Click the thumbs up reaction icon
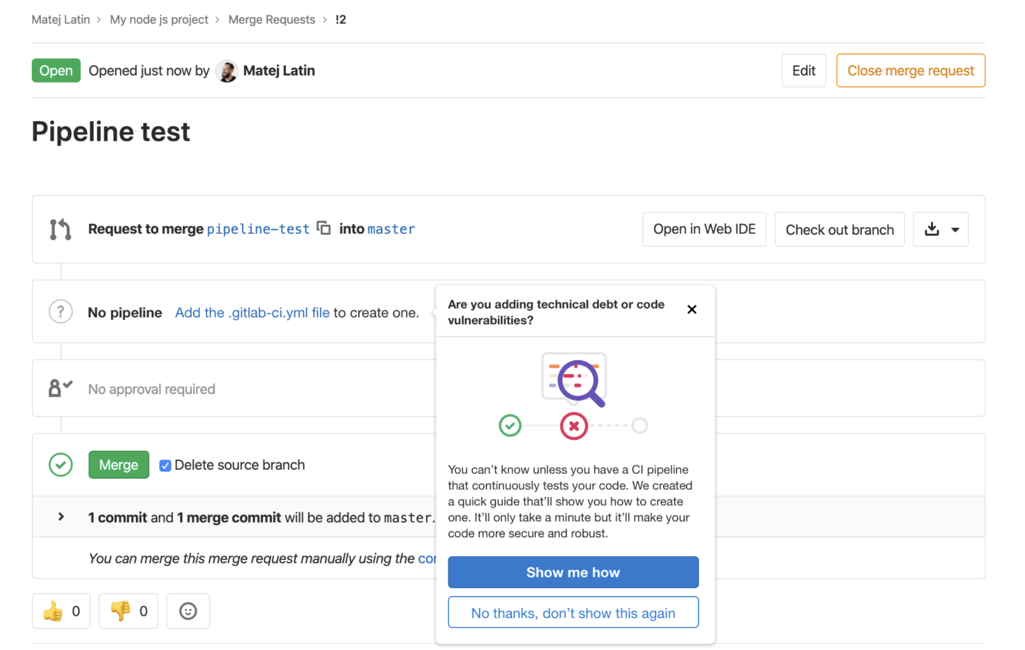 pyautogui.click(x=53, y=611)
